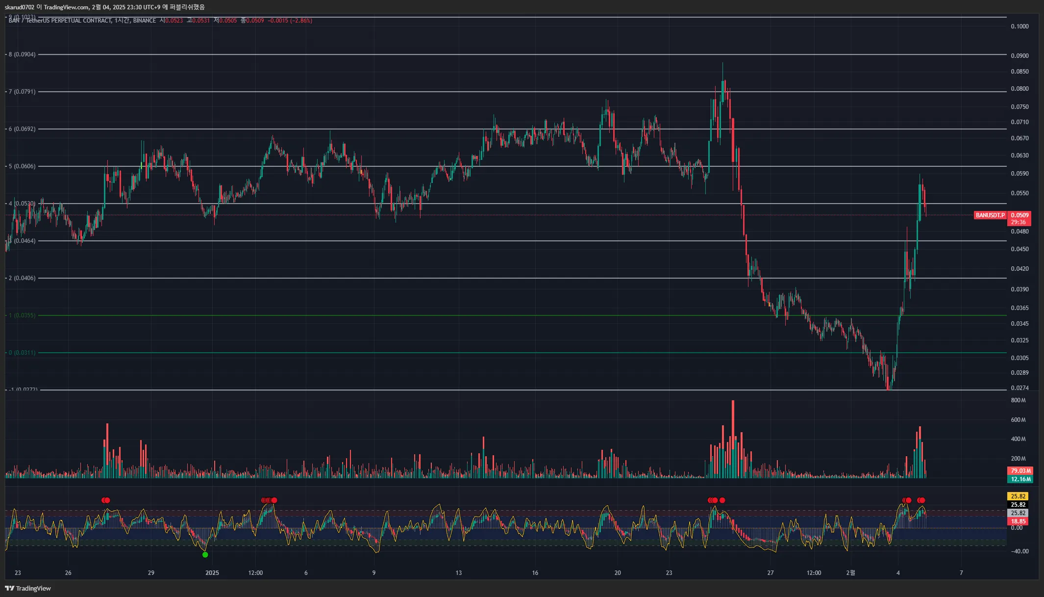Click the 29:36 candle countdown timer
The width and height of the screenshot is (1044, 597).
point(1018,222)
